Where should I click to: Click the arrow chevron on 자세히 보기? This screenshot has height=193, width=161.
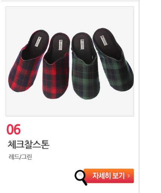[x=129, y=176]
